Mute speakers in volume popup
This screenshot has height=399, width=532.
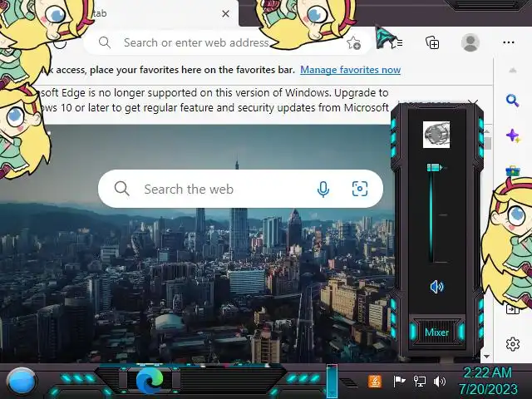436,287
